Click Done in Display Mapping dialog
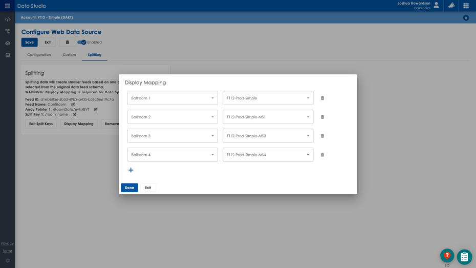 coord(129,188)
